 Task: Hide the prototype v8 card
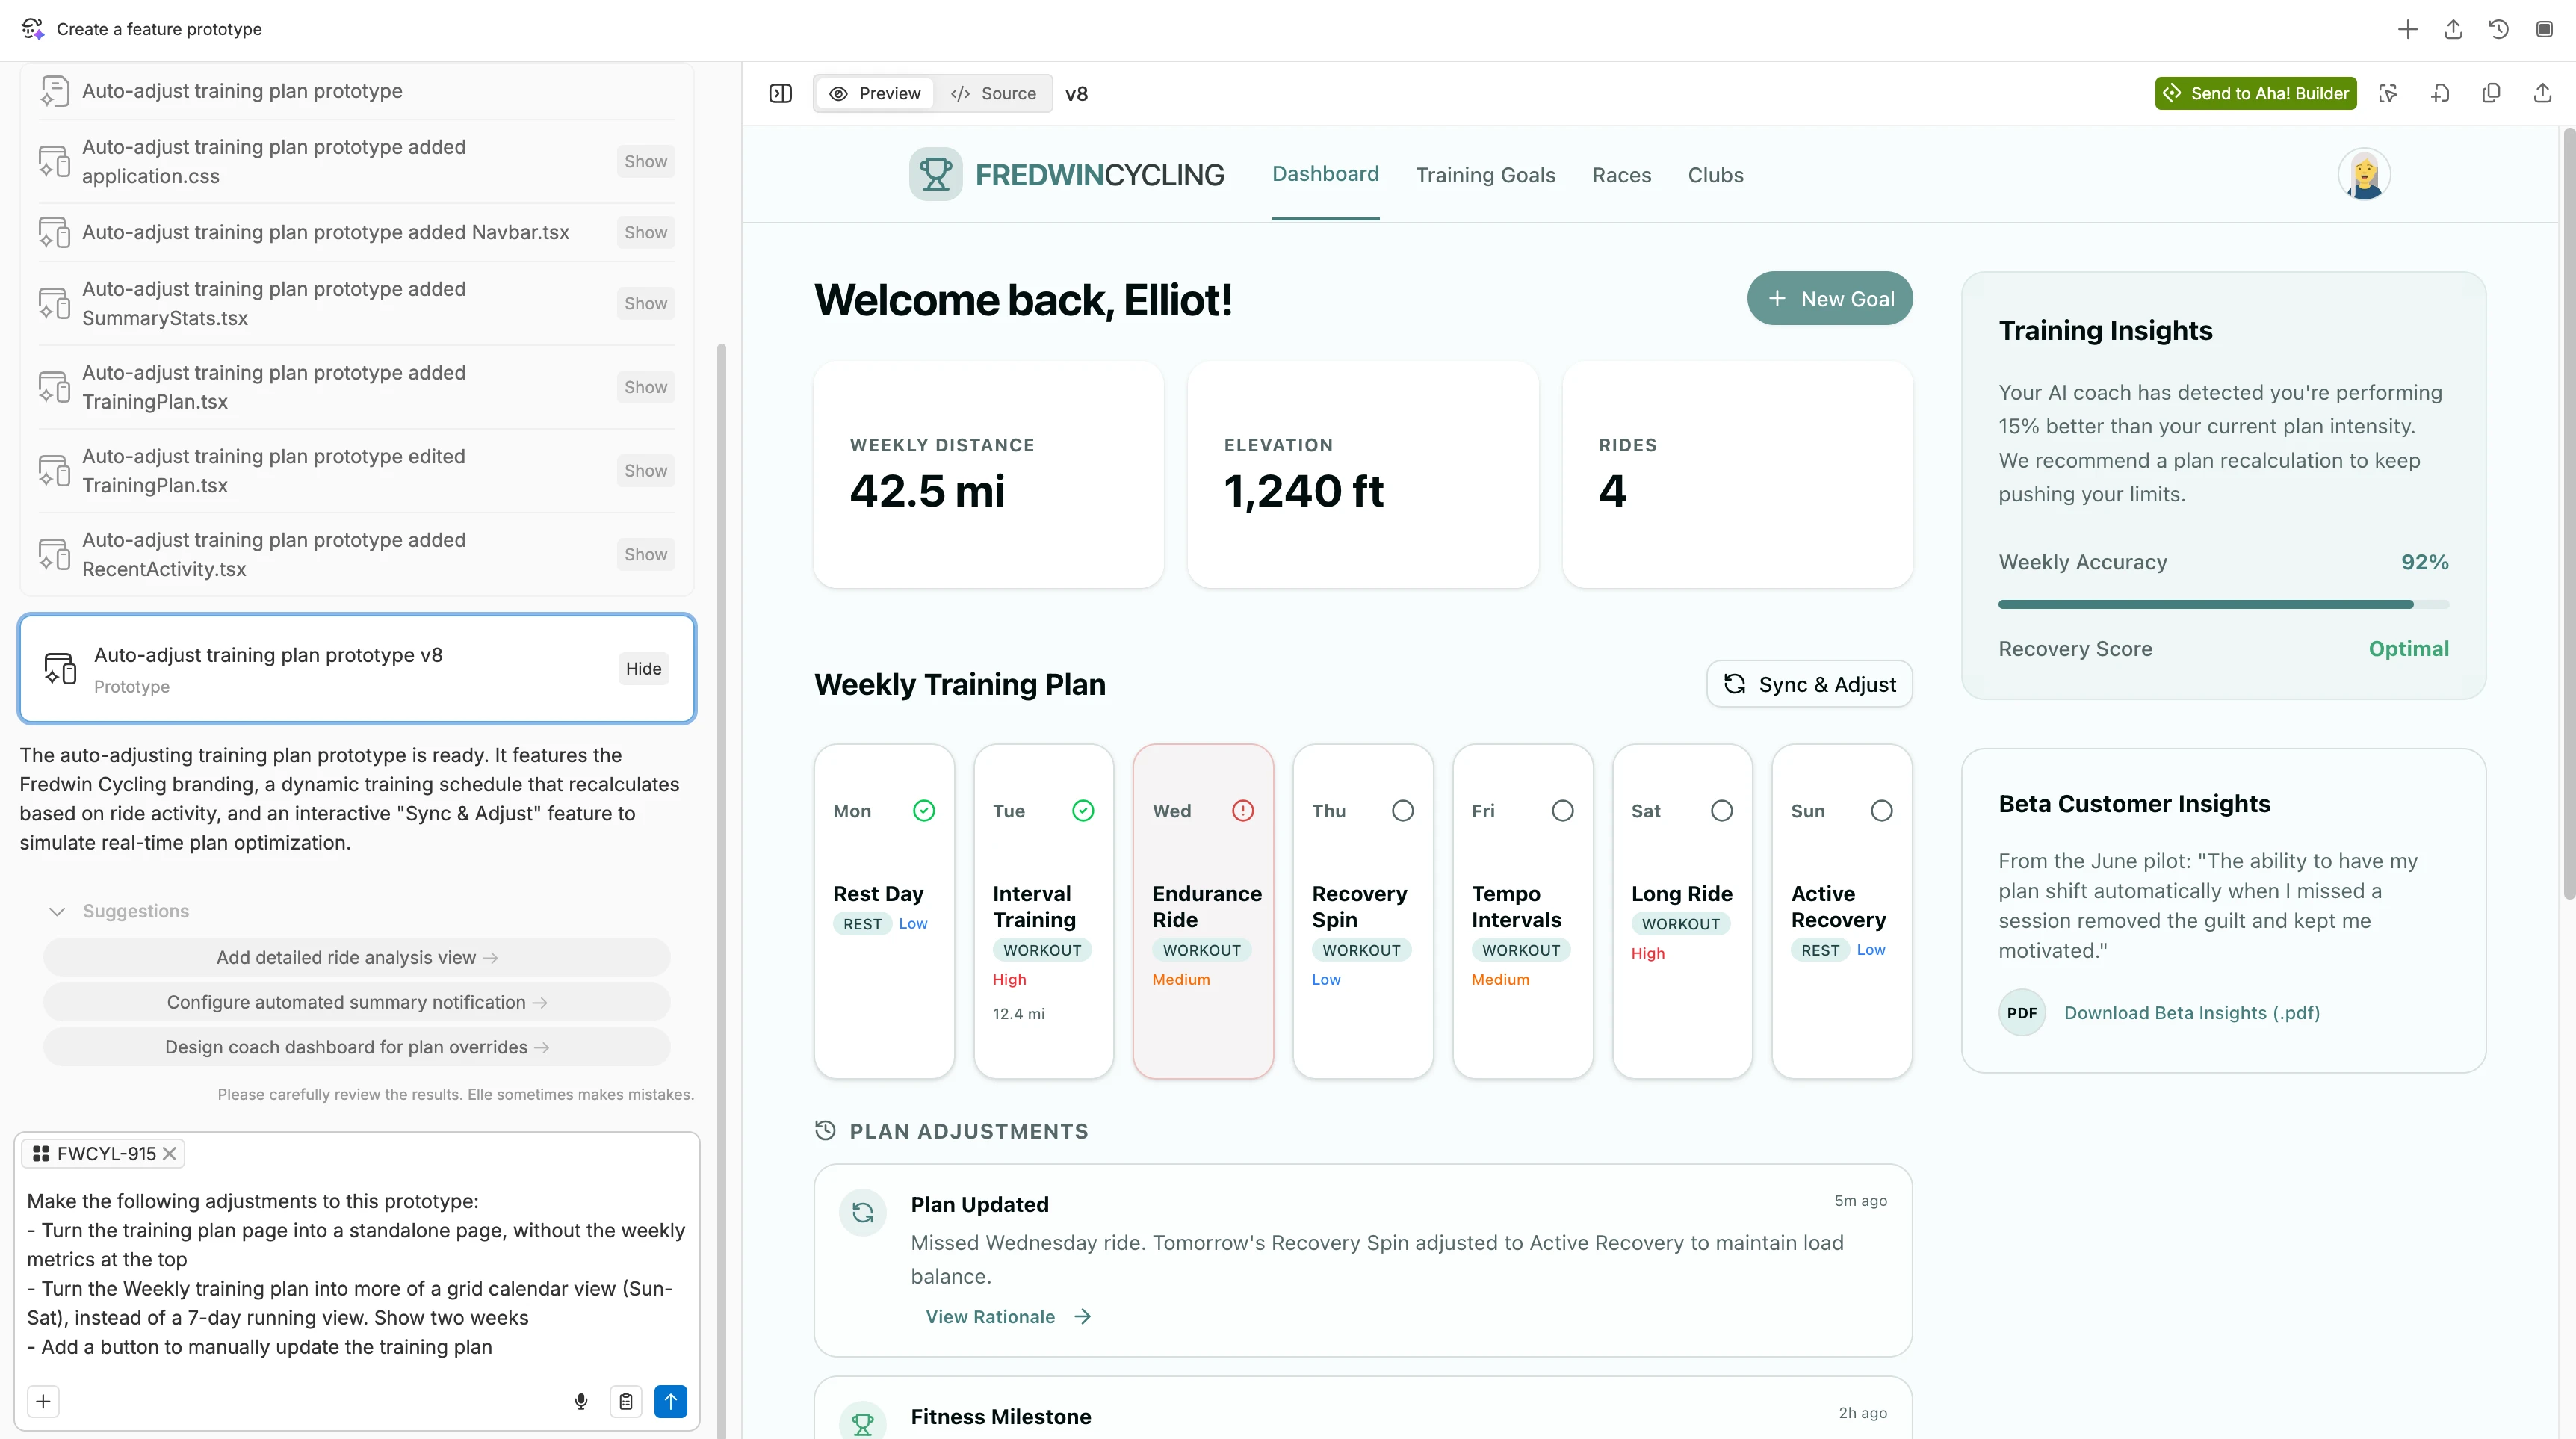tap(643, 668)
